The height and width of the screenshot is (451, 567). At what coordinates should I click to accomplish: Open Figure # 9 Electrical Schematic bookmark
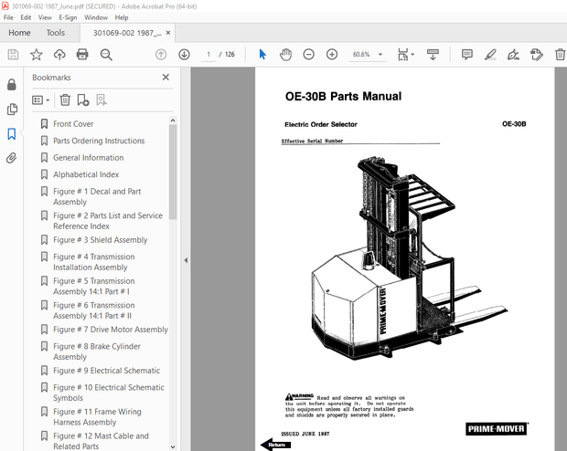[x=106, y=371]
